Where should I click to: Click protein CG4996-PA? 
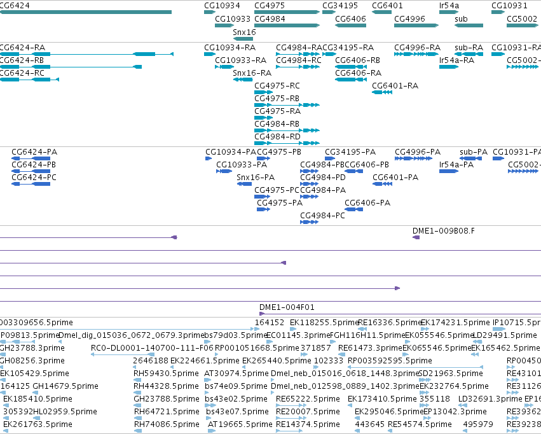(x=413, y=158)
